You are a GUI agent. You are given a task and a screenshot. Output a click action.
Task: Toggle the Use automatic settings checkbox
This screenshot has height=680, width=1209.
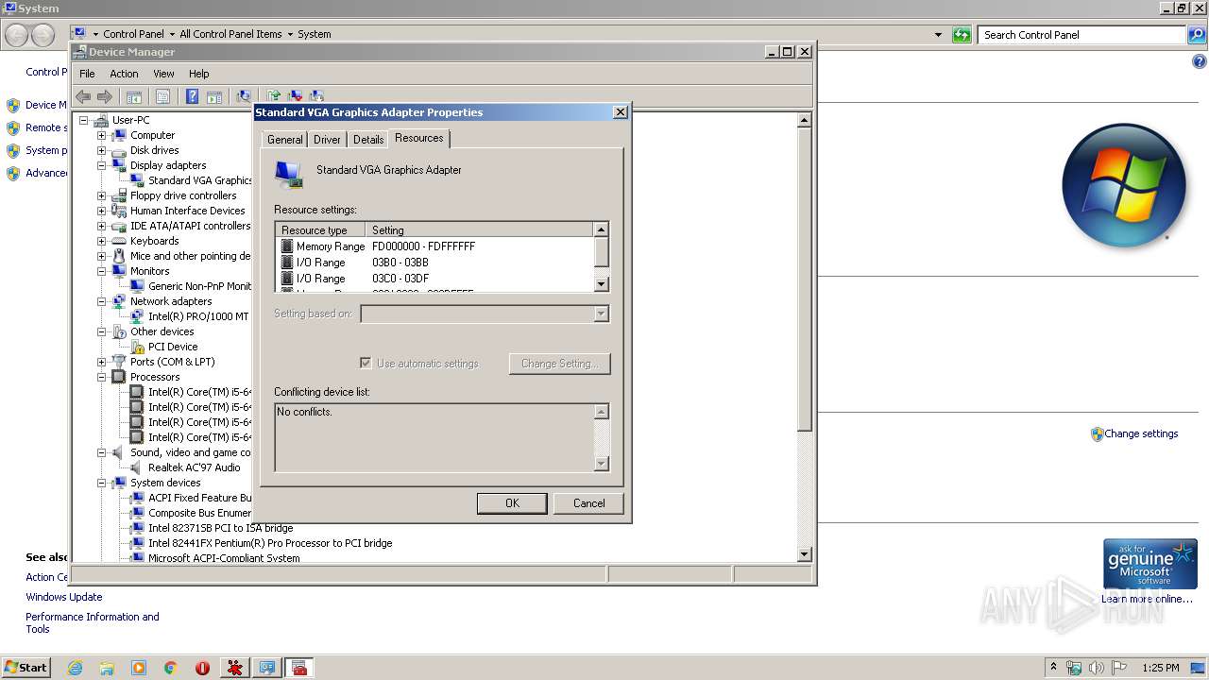tap(366, 363)
